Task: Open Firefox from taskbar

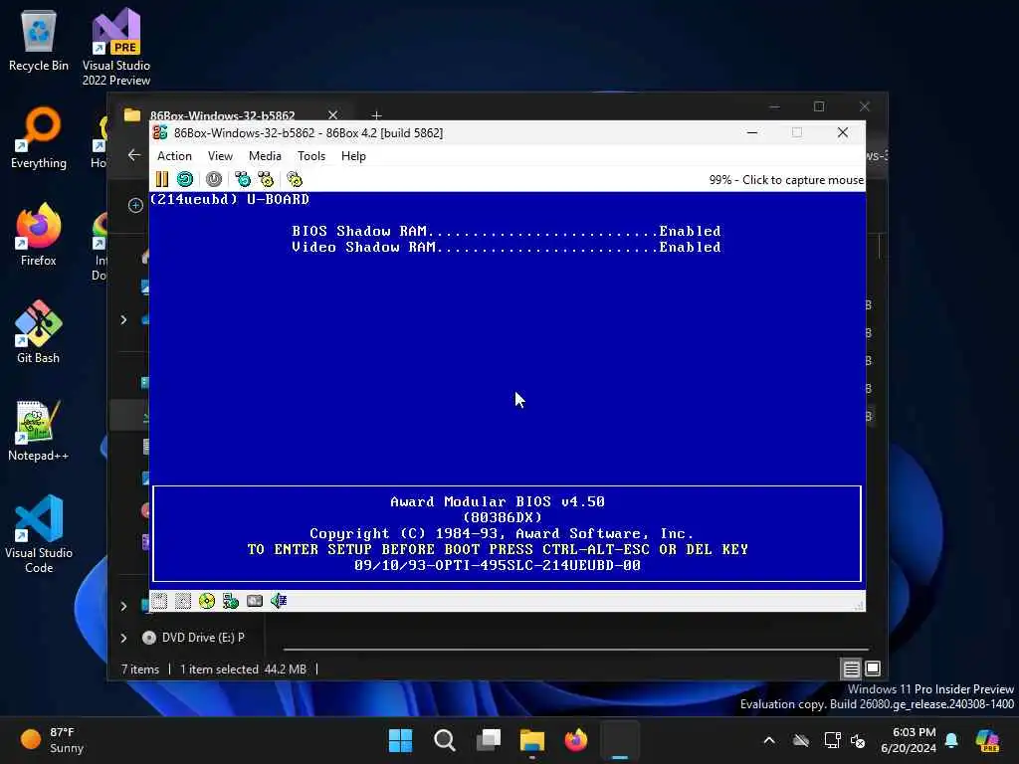Action: (x=576, y=740)
